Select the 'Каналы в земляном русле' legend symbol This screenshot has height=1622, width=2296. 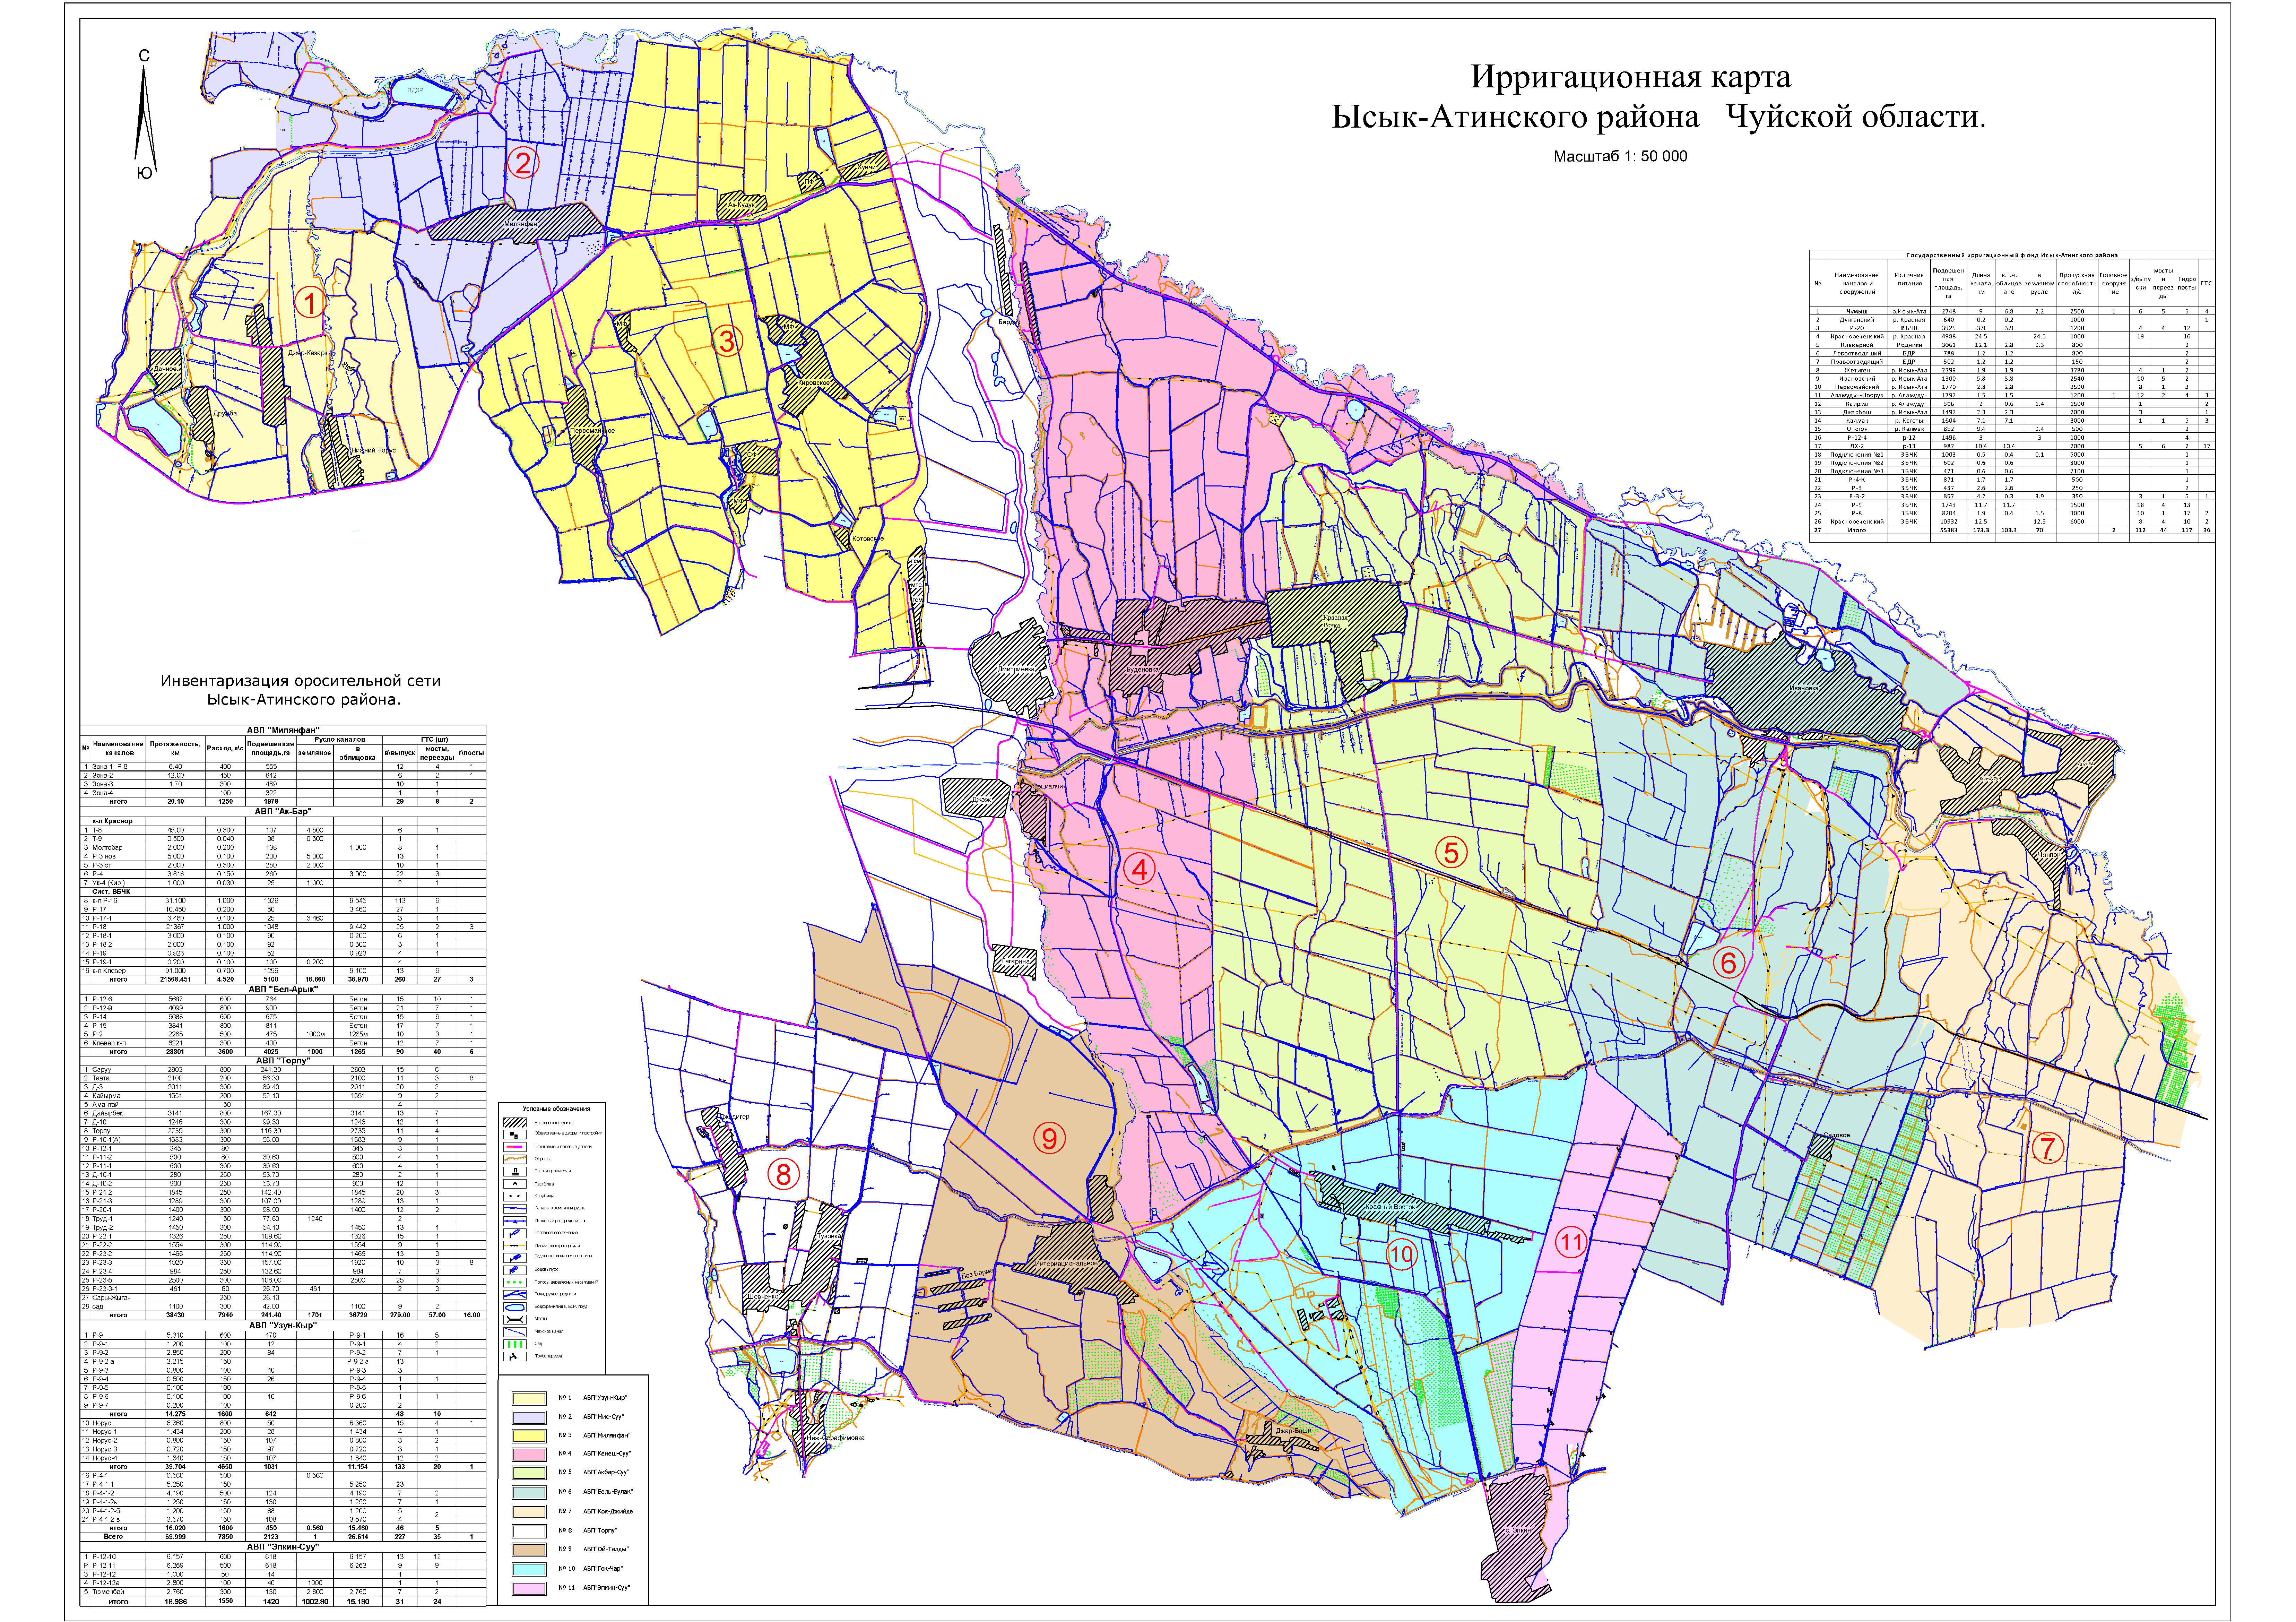(x=515, y=1209)
